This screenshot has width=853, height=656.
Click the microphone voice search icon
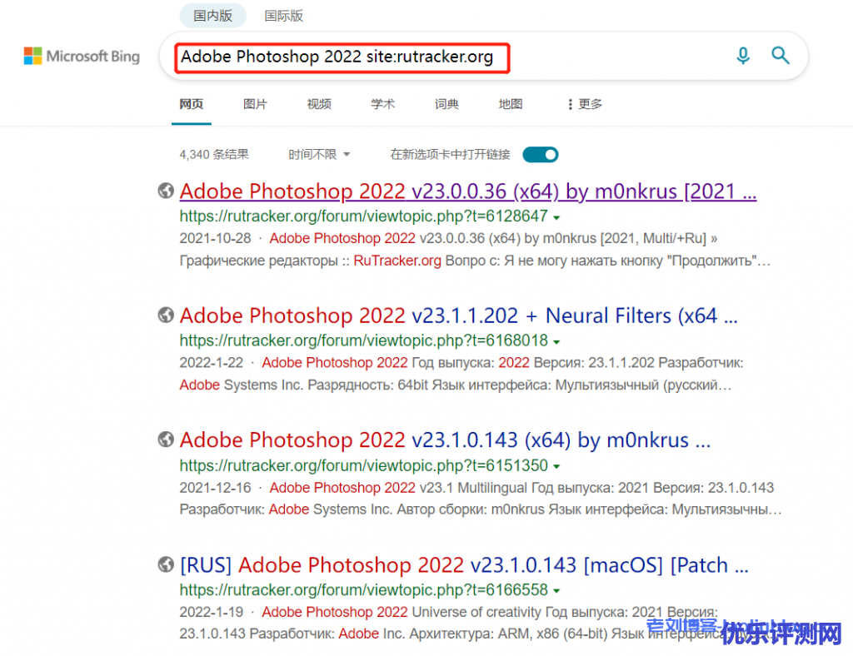click(x=743, y=56)
